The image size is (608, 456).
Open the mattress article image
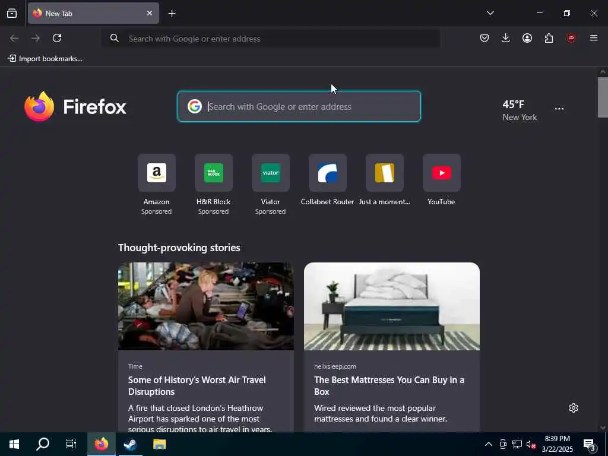392,306
